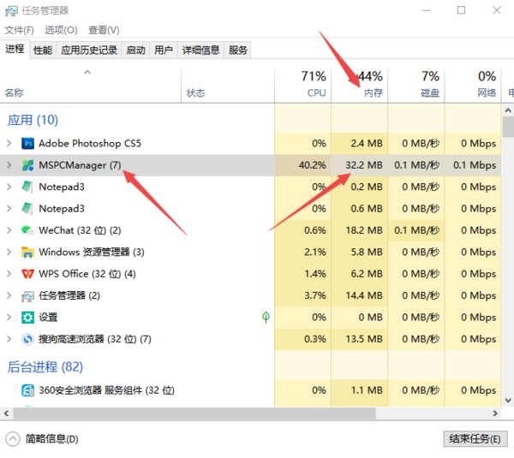This screenshot has width=514, height=458.
Task: Sort by the 磁盘 column header
Action: pos(416,86)
